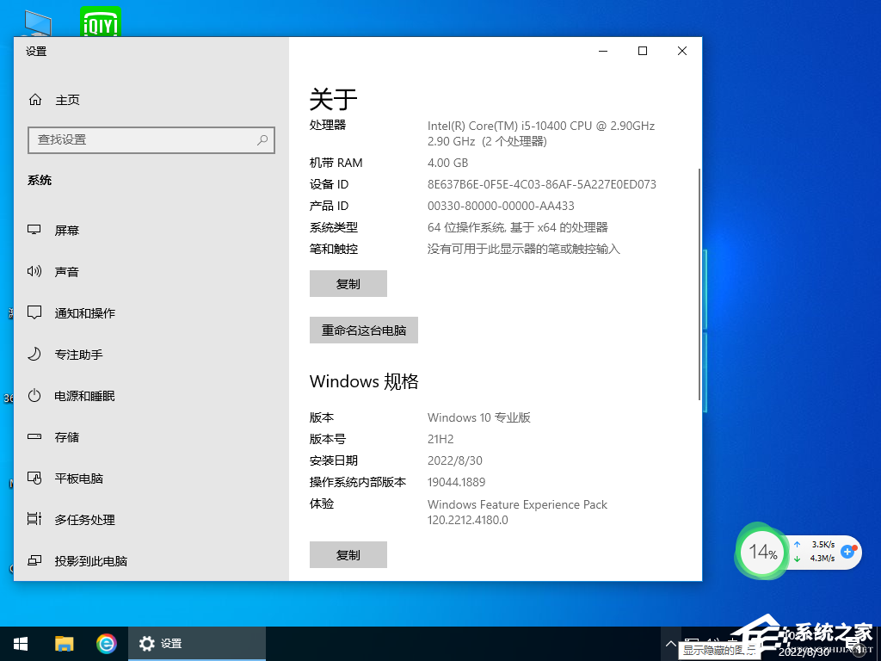
Task: Click the 14% memory usage ball
Action: coord(761,552)
